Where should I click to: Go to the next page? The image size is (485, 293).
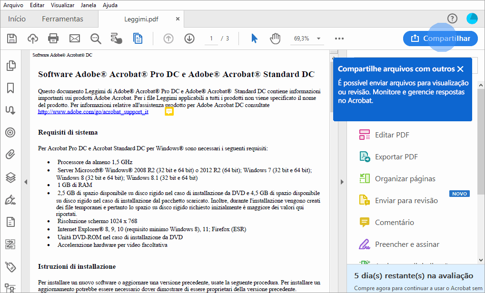189,39
